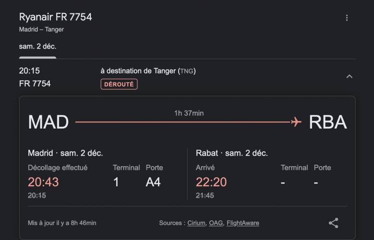Click the share icon

334,223
